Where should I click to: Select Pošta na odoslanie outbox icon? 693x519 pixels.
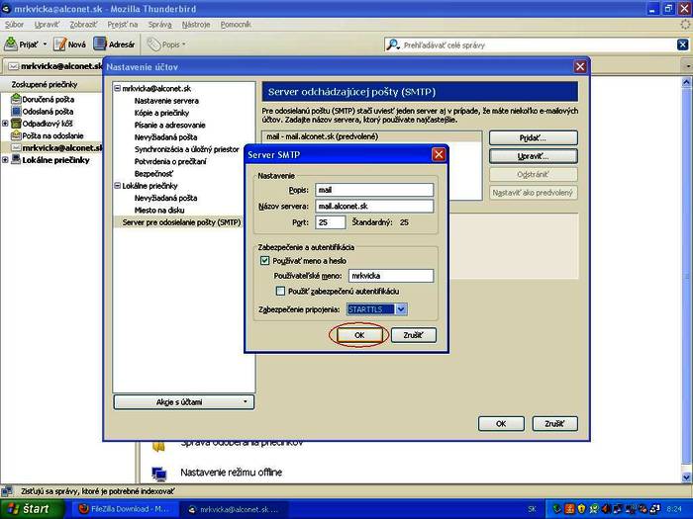click(x=16, y=135)
